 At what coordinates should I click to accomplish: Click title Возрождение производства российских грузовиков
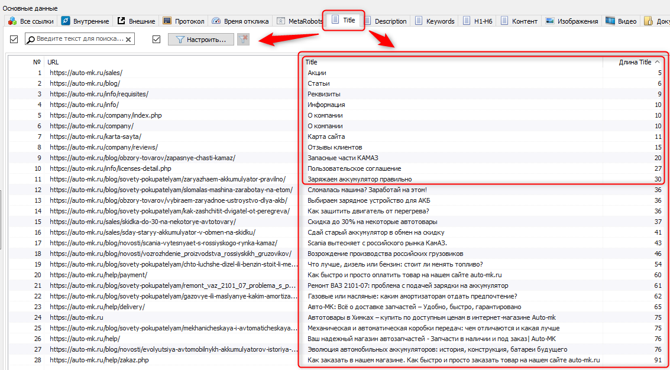386,254
